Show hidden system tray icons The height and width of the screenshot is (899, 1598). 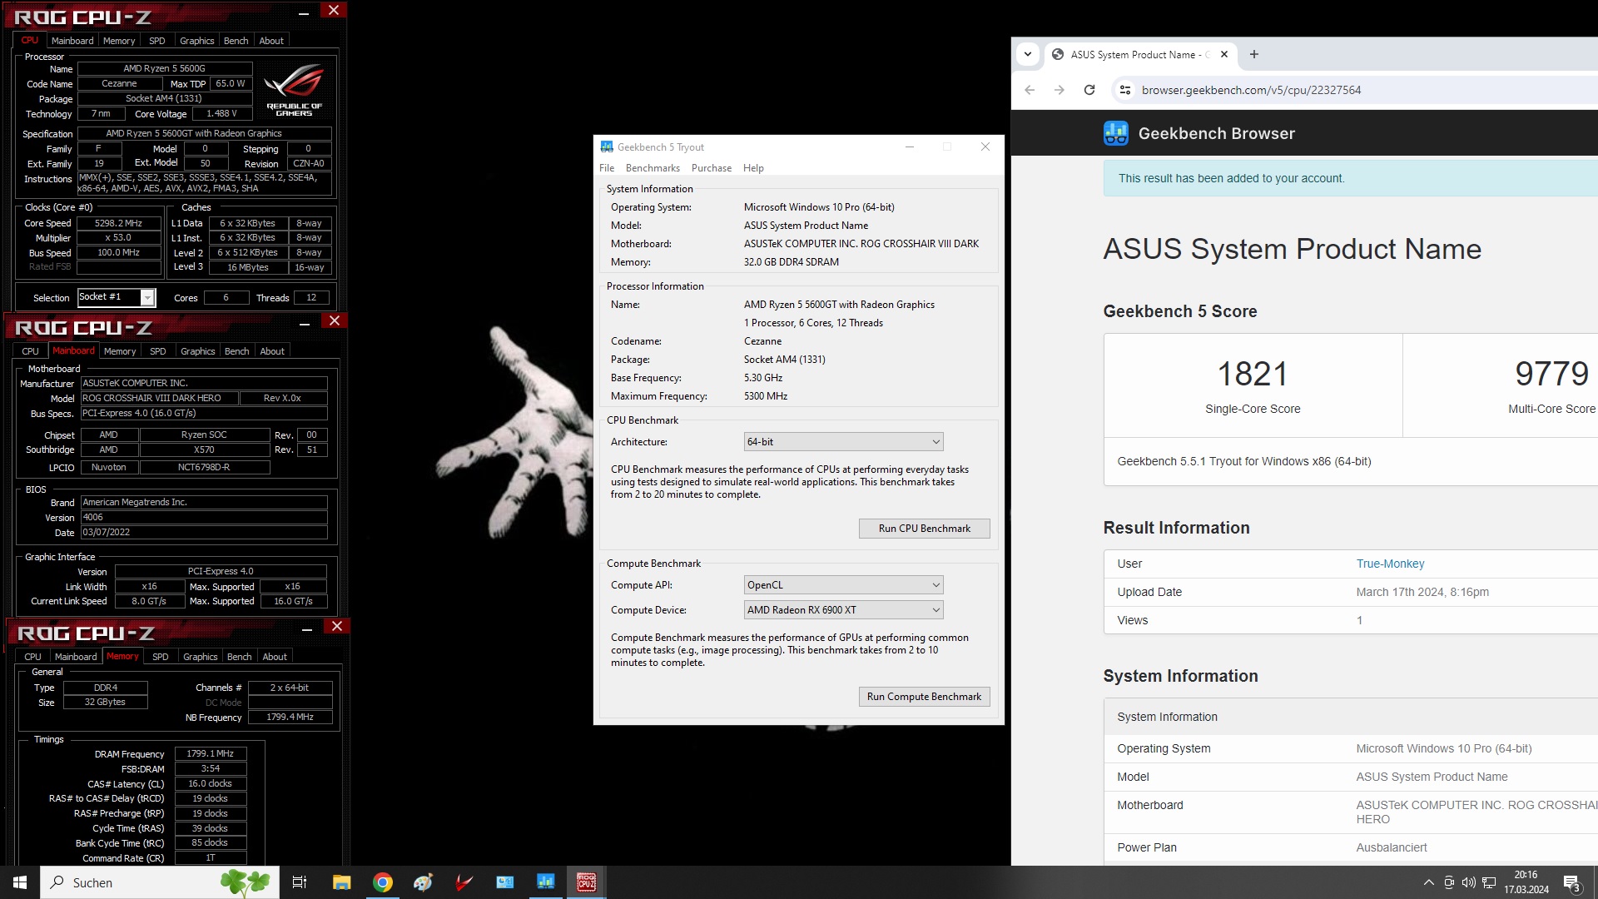coord(1429,882)
